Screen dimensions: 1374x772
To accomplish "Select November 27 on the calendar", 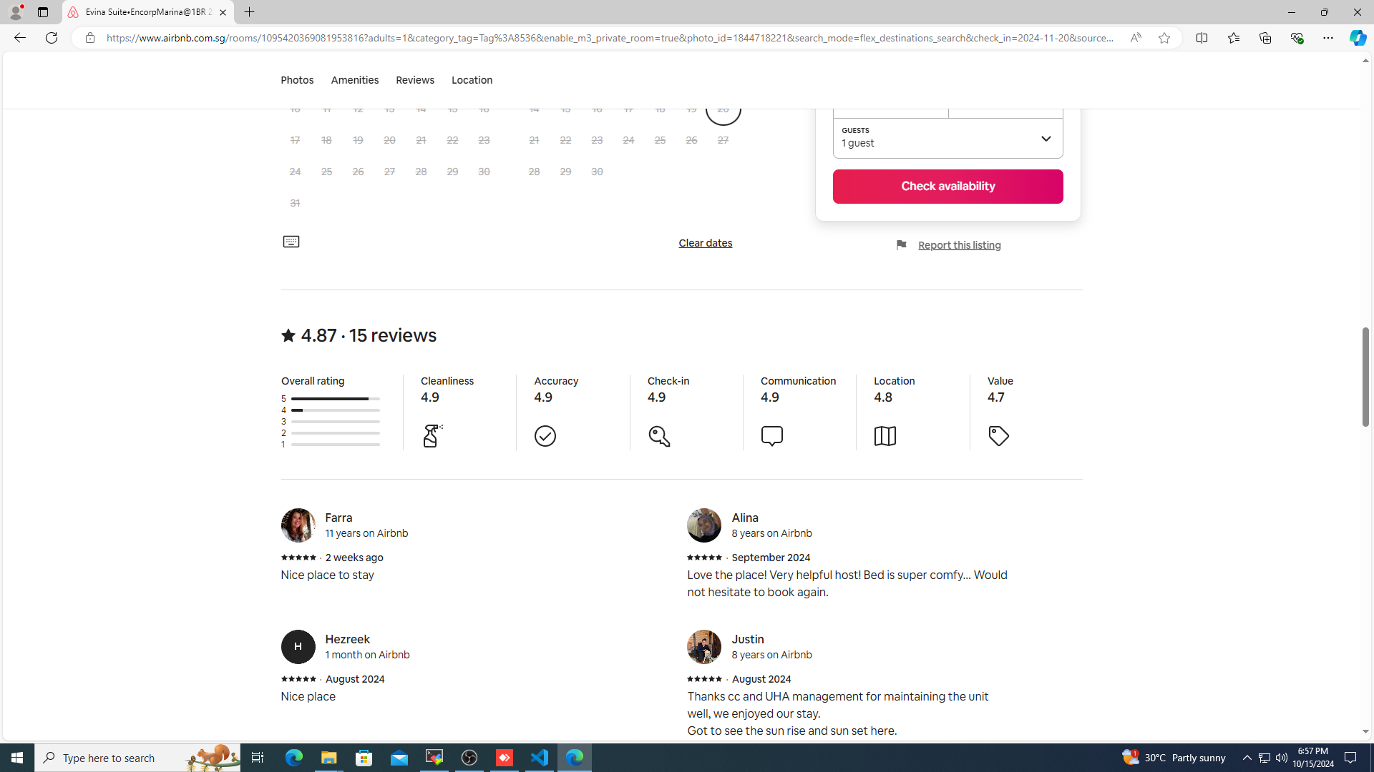I will tap(723, 140).
